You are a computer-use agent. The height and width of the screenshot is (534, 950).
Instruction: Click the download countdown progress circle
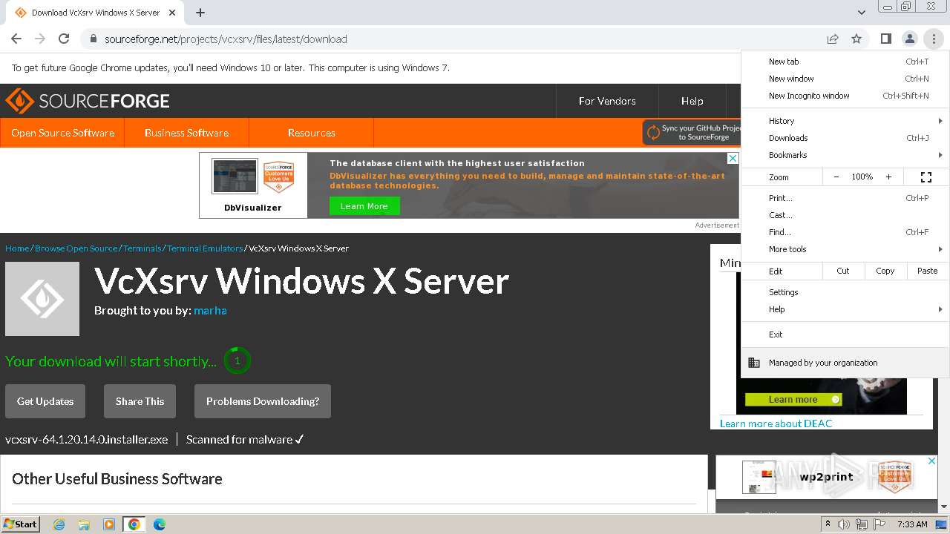tap(237, 360)
